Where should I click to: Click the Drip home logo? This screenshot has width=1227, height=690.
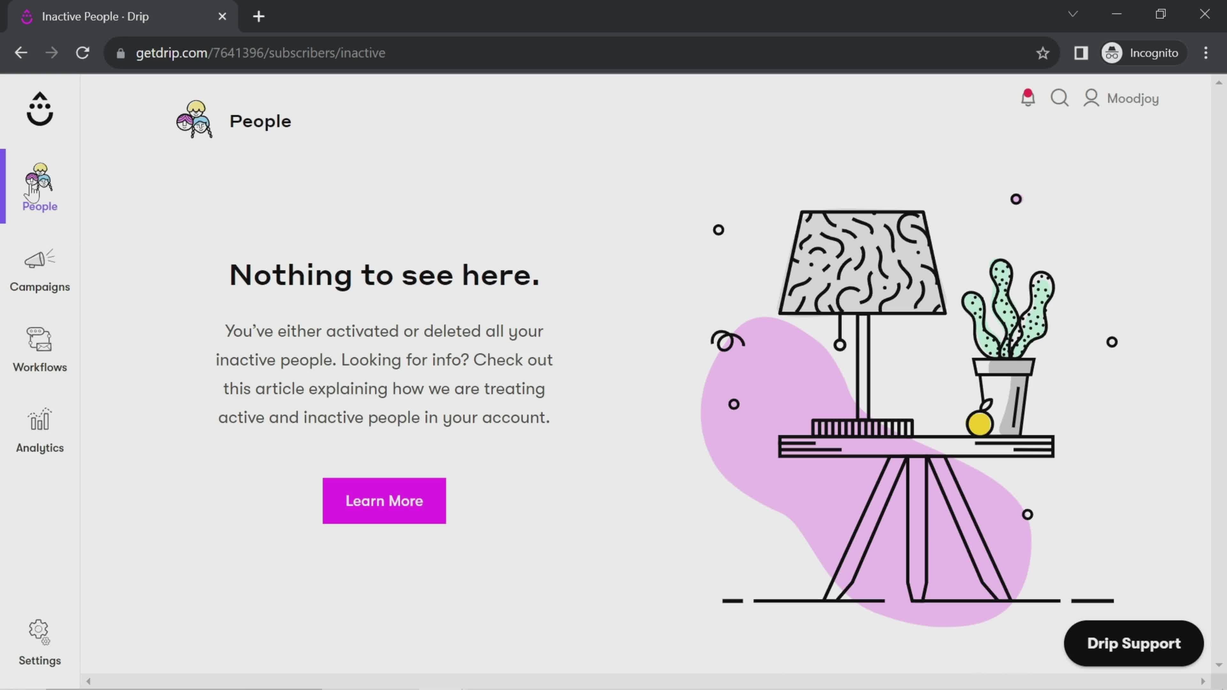(40, 109)
